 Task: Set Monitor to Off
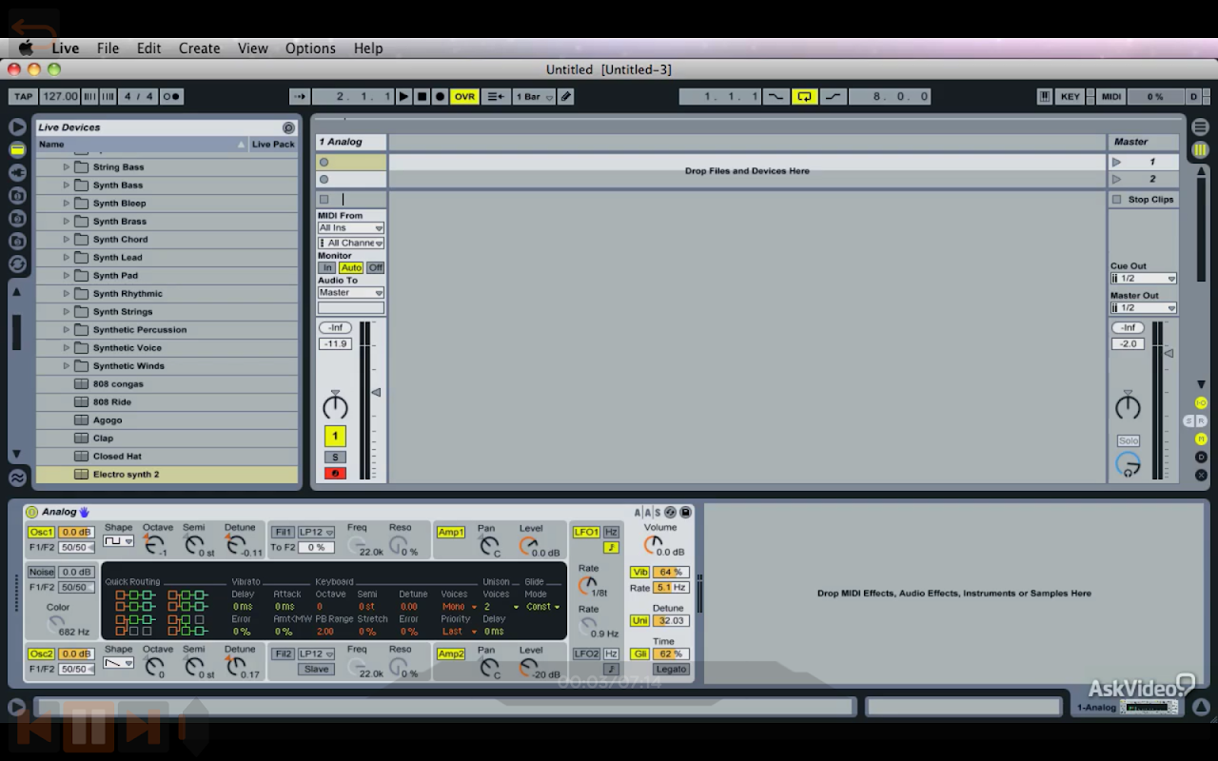(x=376, y=268)
